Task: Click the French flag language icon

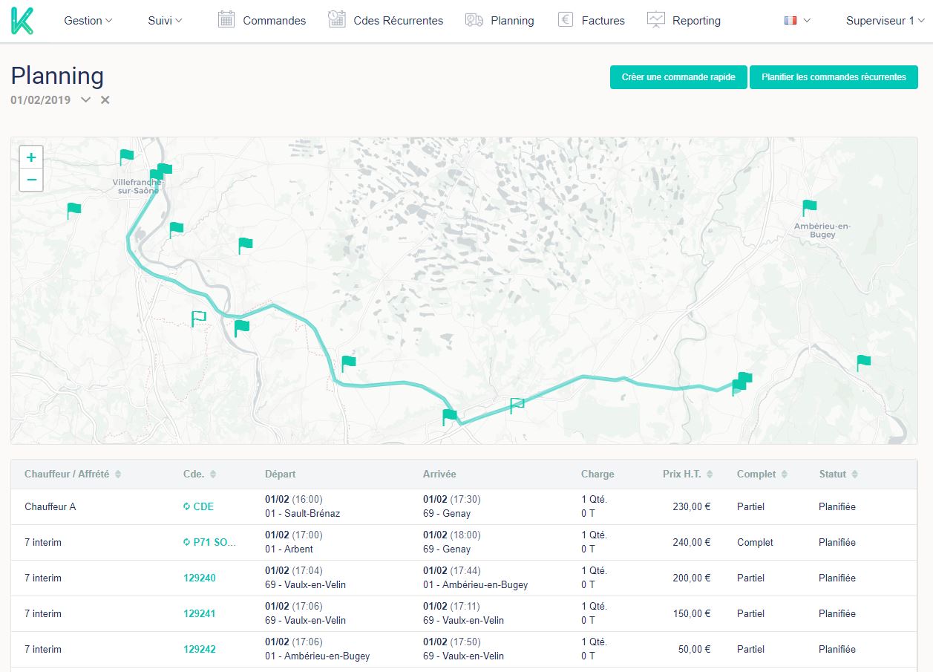Action: [x=790, y=21]
